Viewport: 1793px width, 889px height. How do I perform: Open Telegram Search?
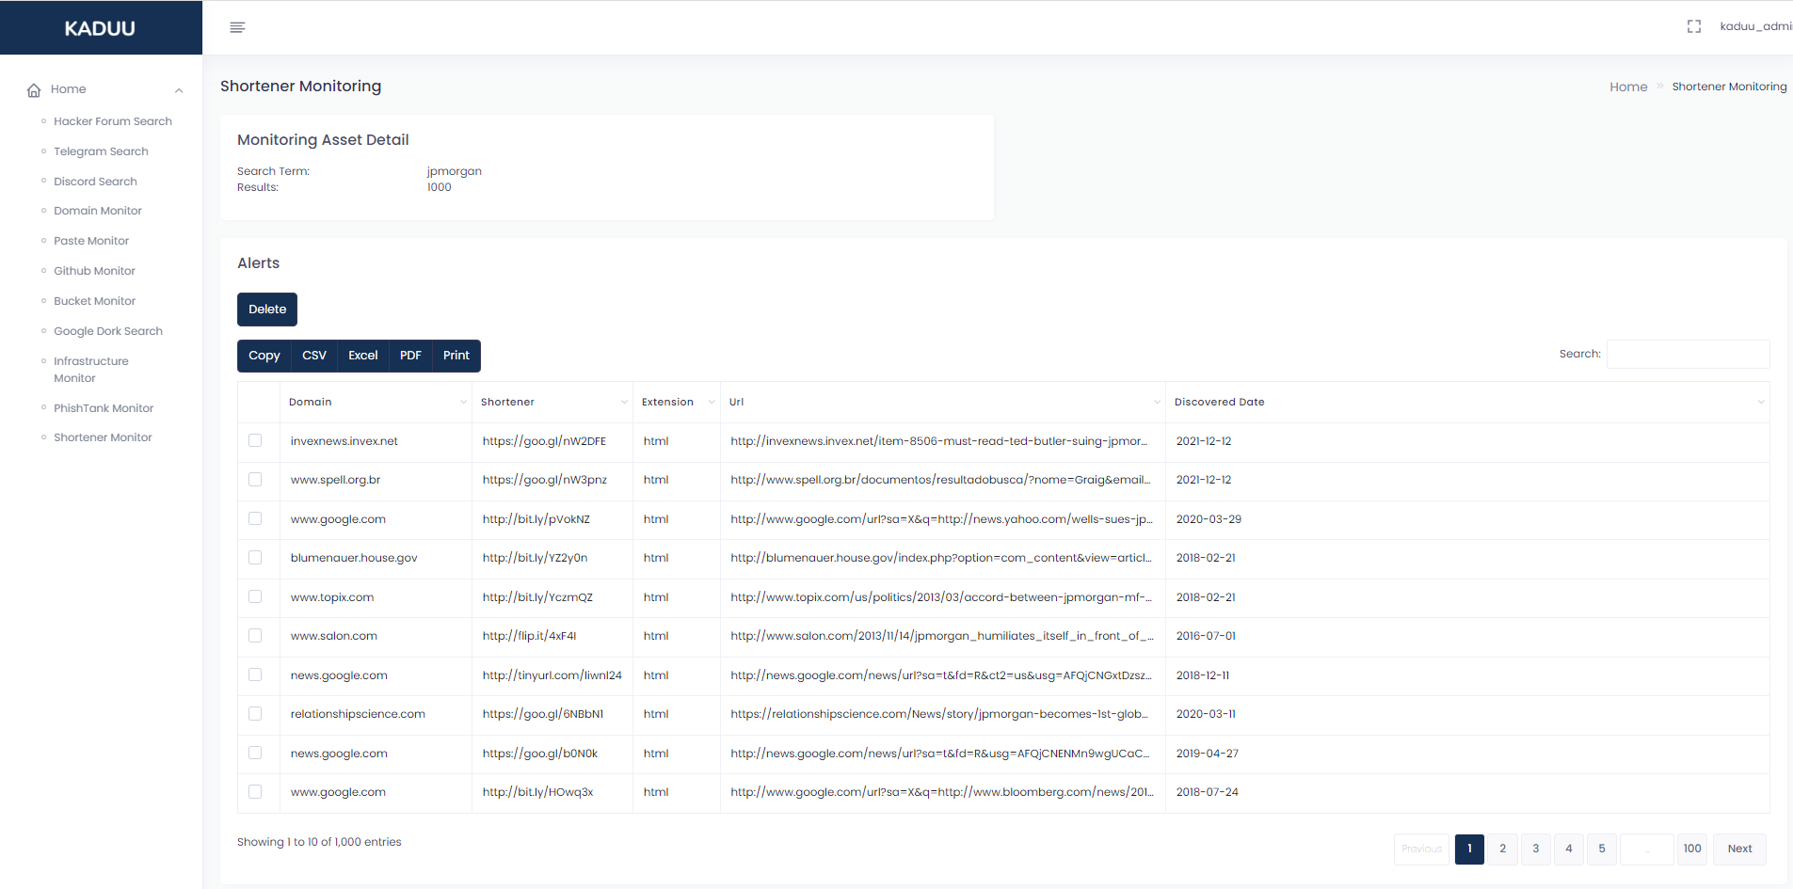pyautogui.click(x=101, y=151)
